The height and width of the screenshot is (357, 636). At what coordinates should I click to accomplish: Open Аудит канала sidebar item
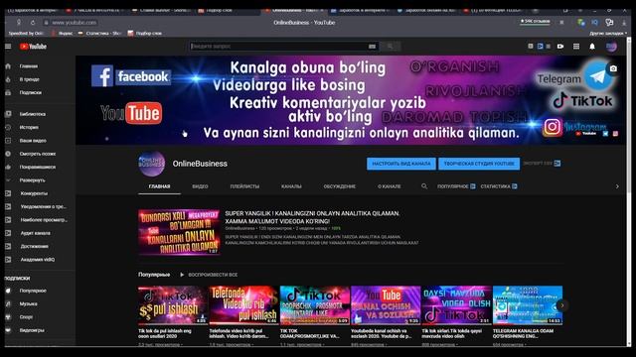point(35,233)
